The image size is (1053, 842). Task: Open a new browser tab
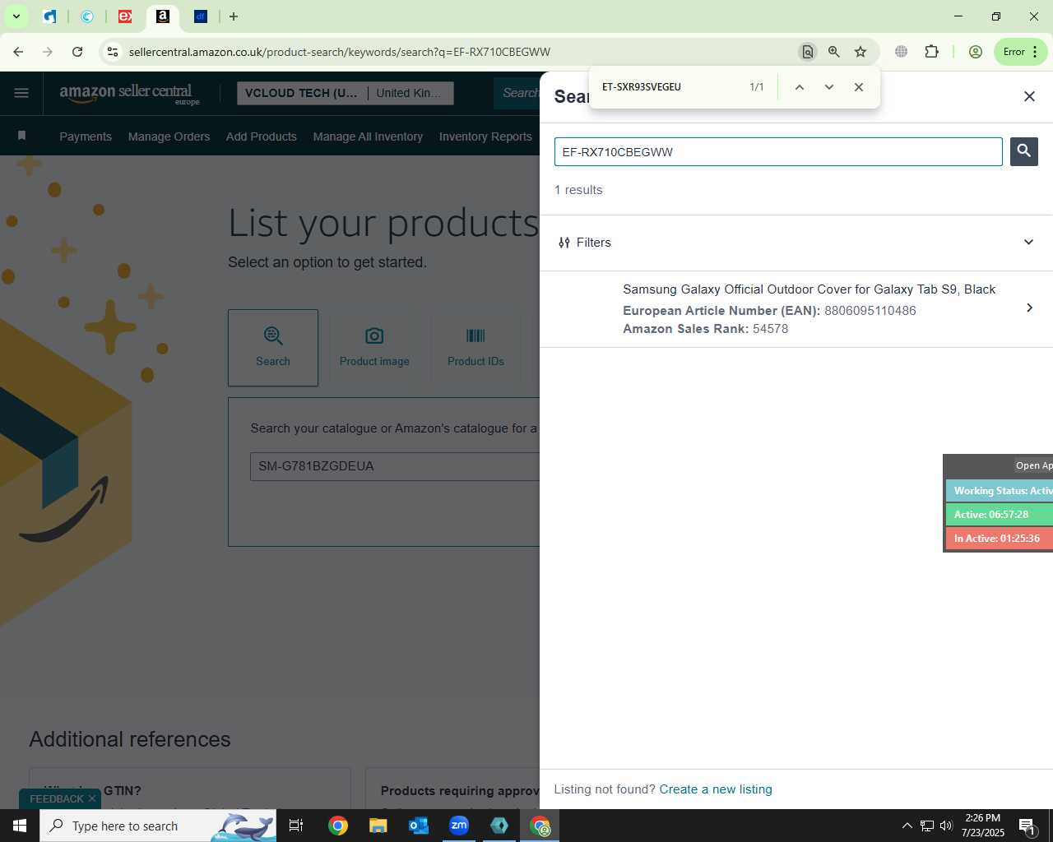point(234,16)
